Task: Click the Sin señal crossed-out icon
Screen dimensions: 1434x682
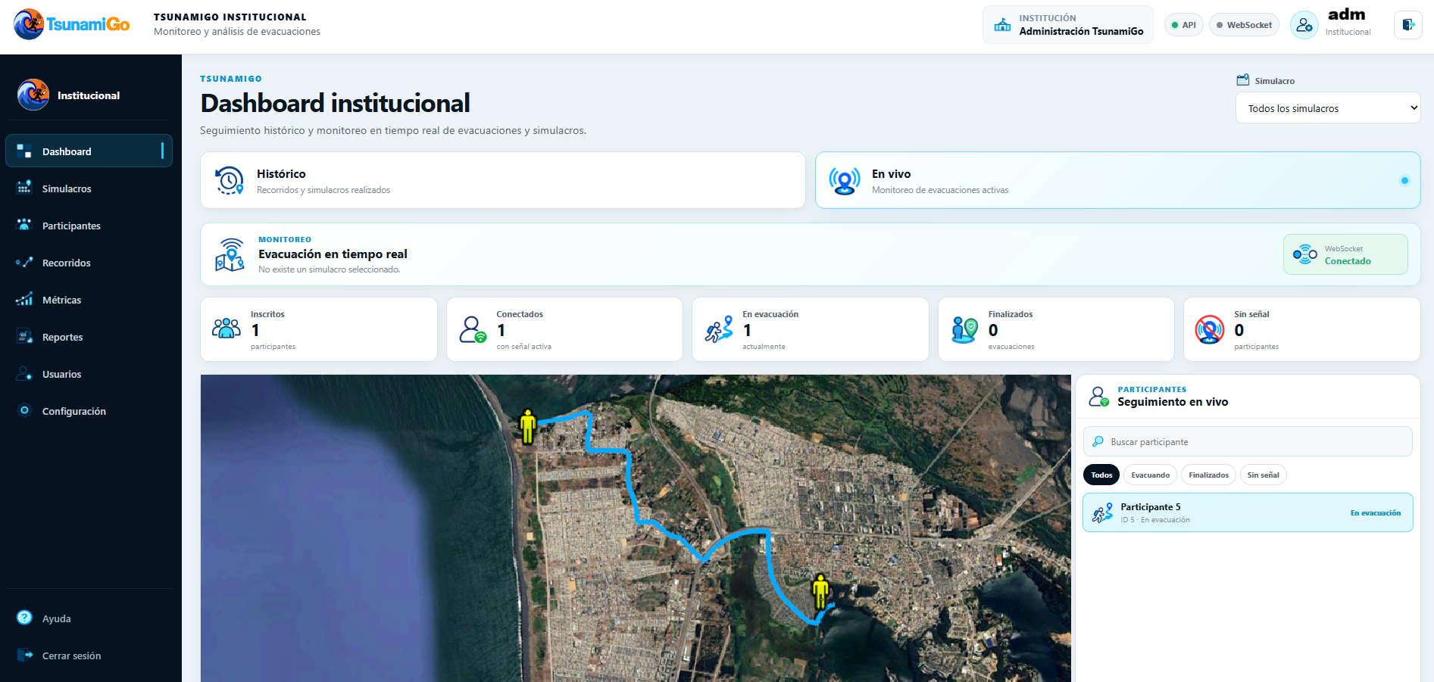Action: [1210, 329]
